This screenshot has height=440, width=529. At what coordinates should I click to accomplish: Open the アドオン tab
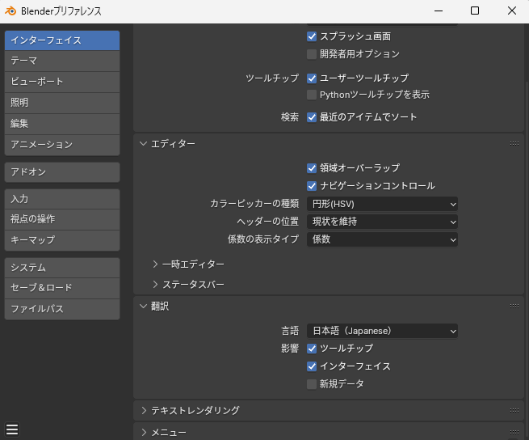pyautogui.click(x=62, y=172)
